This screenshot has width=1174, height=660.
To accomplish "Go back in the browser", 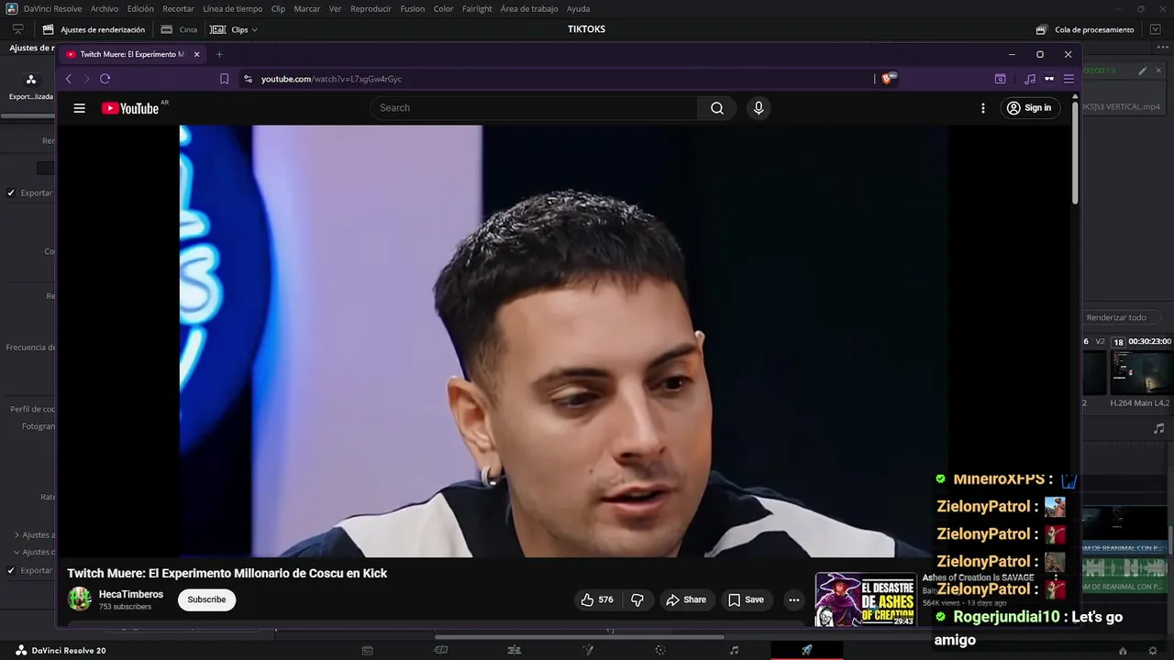I will pyautogui.click(x=69, y=79).
